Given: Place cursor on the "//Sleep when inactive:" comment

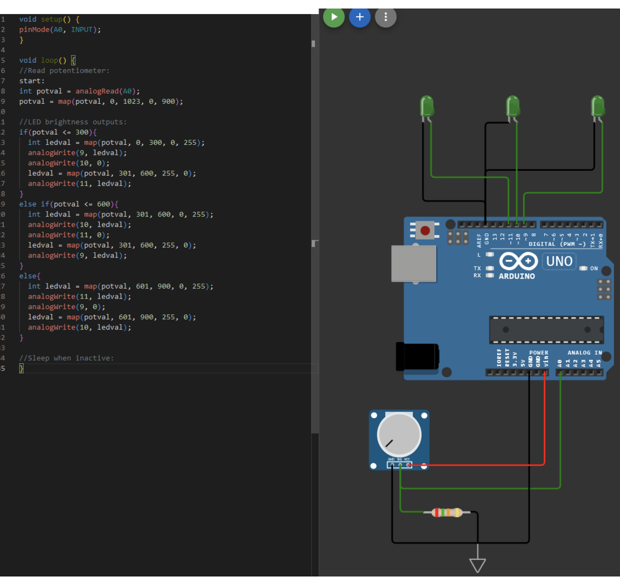Looking at the screenshot, I should click(66, 358).
